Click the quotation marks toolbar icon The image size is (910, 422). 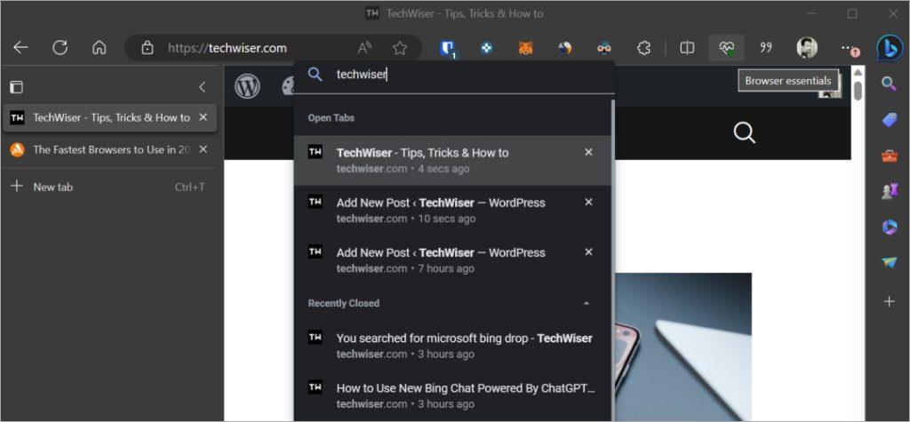pos(766,48)
